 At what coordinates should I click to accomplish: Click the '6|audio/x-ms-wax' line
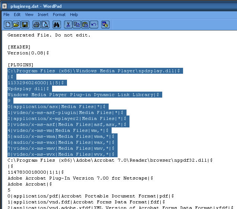coord(61,142)
